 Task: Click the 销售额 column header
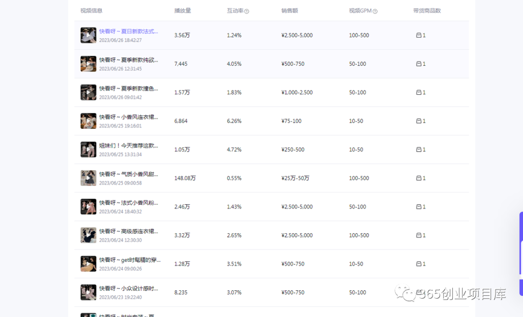pyautogui.click(x=290, y=11)
